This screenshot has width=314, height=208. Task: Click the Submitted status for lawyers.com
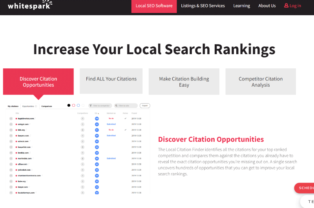(111, 135)
